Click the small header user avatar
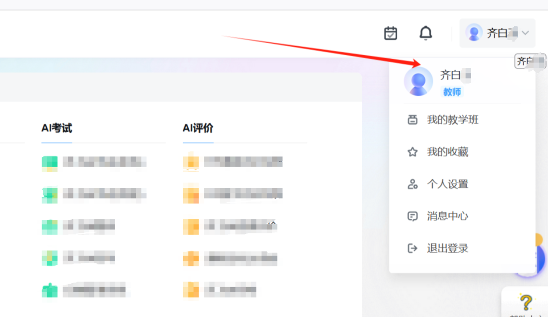The image size is (548, 317). coord(474,33)
